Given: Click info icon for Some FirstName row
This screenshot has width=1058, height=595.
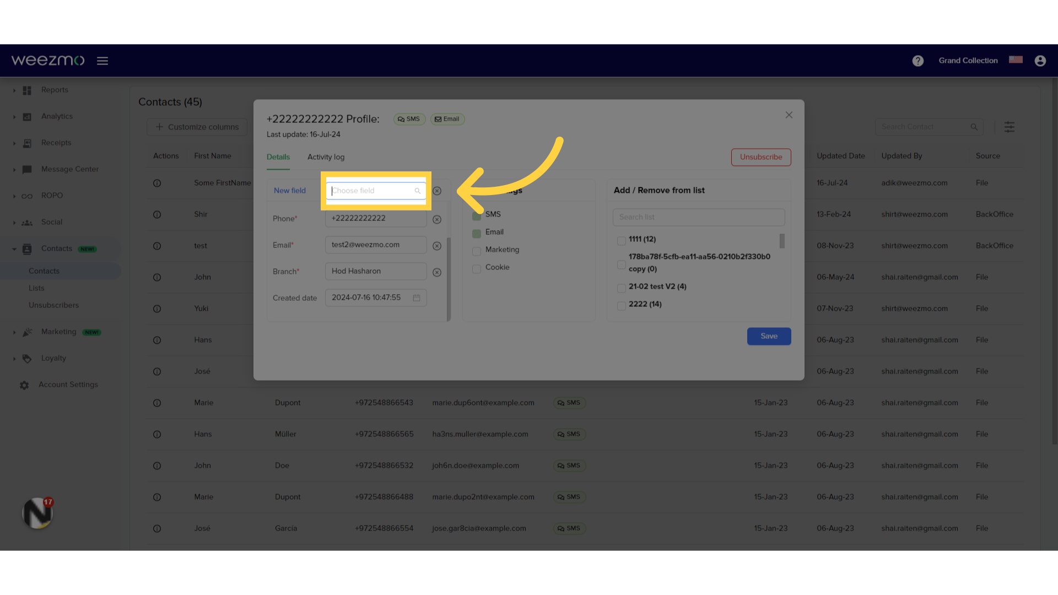Looking at the screenshot, I should (x=157, y=183).
